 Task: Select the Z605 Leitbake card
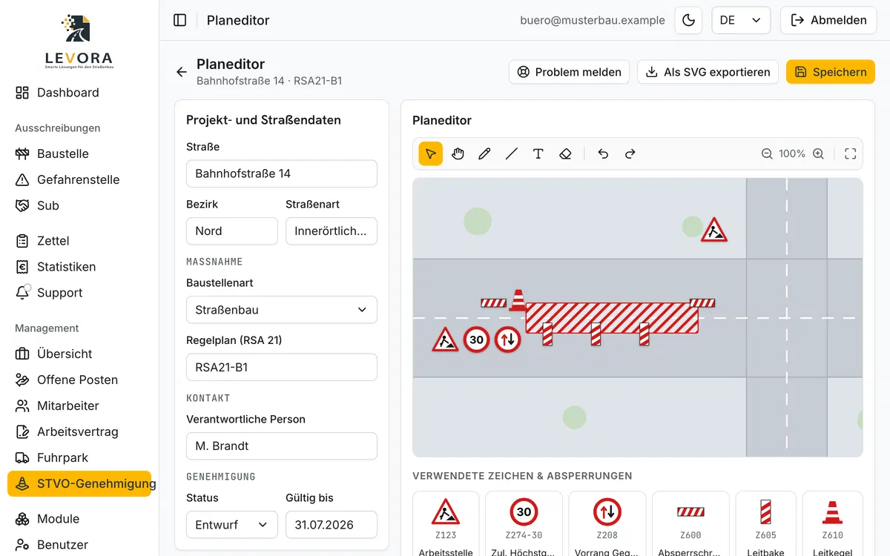[x=766, y=524]
